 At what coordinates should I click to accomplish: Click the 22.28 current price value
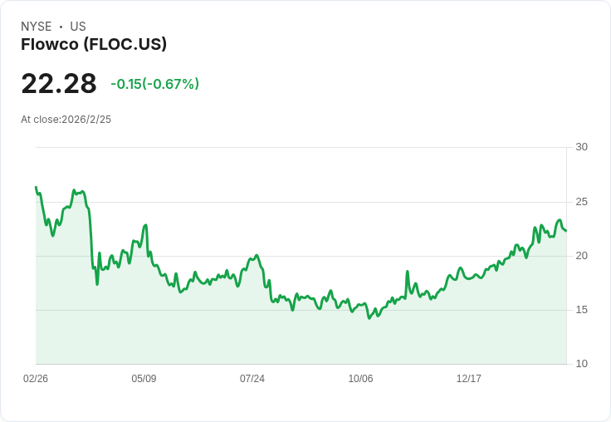click(x=59, y=83)
